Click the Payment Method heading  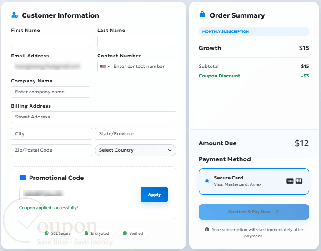tap(225, 159)
